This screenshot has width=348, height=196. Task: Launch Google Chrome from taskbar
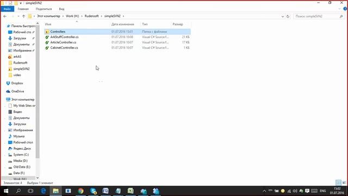click(x=80, y=191)
